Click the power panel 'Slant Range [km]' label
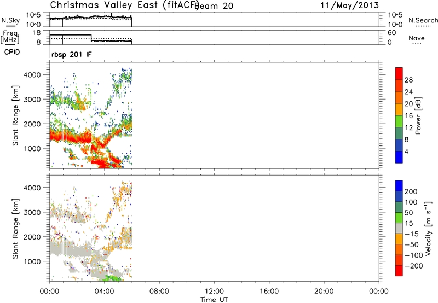This screenshot has width=438, height=303. (x=15, y=115)
